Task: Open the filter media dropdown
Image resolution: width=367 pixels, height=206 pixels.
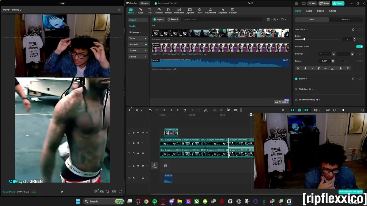Action: 283,19
